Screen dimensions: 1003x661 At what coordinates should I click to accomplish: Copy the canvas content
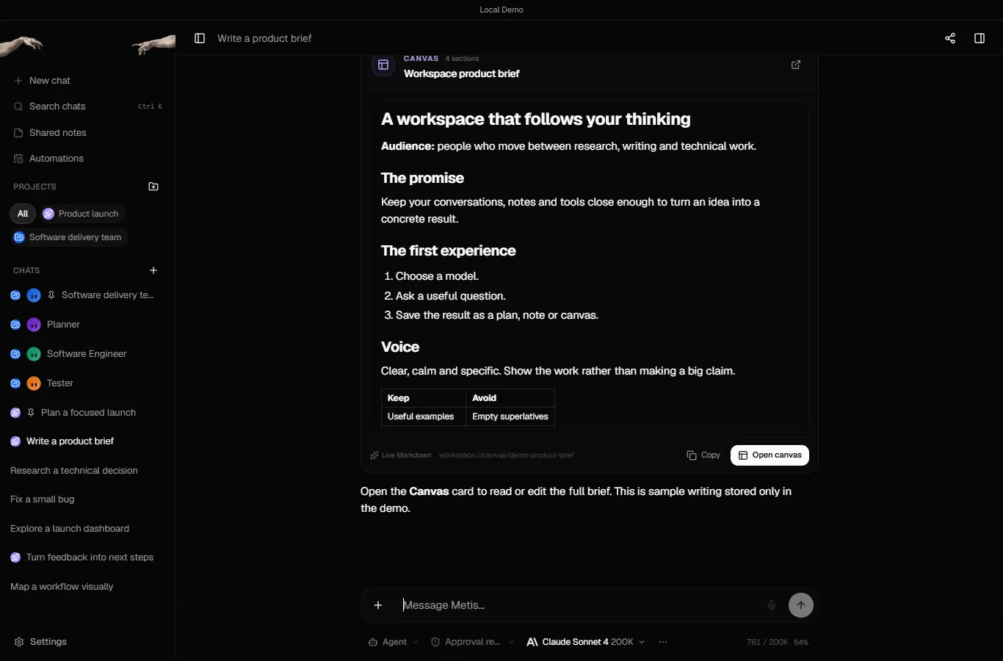pos(703,455)
